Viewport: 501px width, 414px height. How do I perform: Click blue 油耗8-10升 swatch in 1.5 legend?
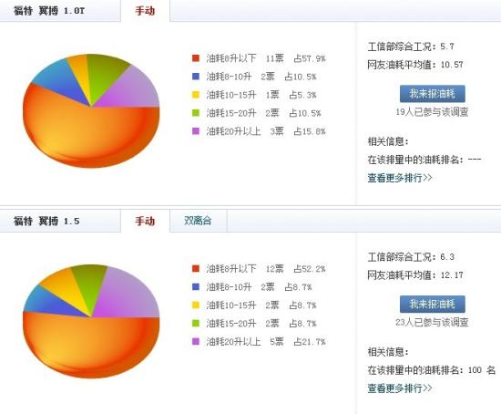tap(196, 286)
